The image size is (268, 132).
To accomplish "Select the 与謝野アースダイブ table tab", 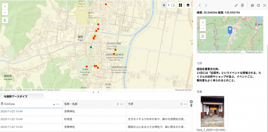I will (15, 97).
